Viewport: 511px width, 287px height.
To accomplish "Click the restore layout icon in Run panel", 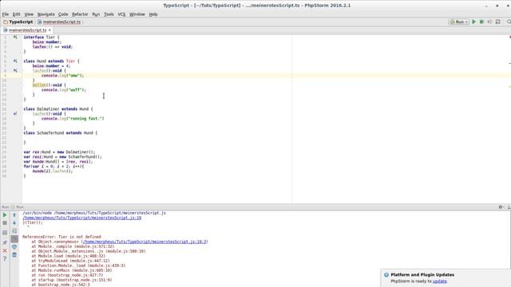I will pyautogui.click(x=5, y=233).
